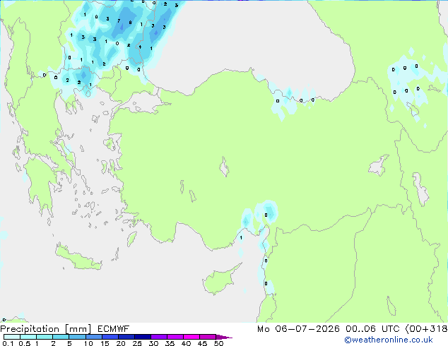Screen dimensions: 448x346
Task: Click the legend label '30'
Action: pyautogui.click(x=153, y=343)
